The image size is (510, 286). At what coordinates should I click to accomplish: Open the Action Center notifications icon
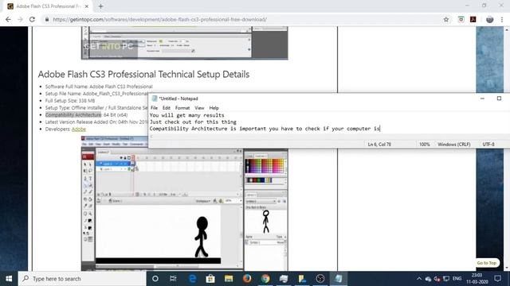pos(497,279)
